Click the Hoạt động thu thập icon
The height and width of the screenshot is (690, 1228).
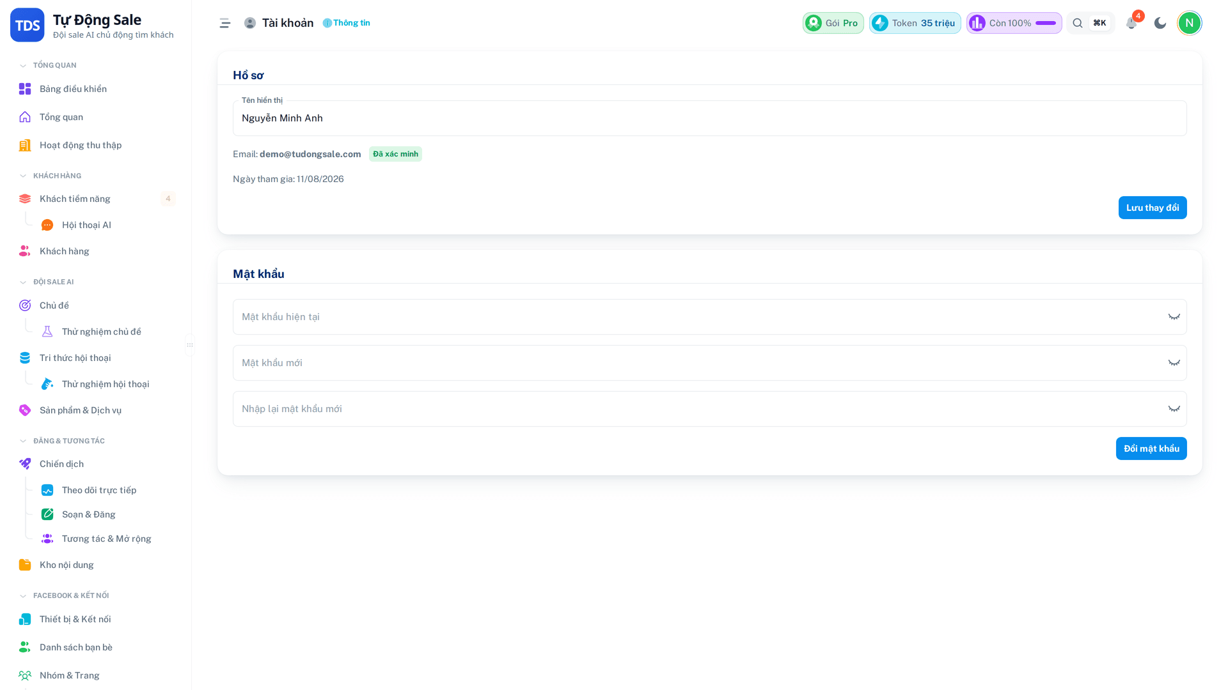coord(25,145)
